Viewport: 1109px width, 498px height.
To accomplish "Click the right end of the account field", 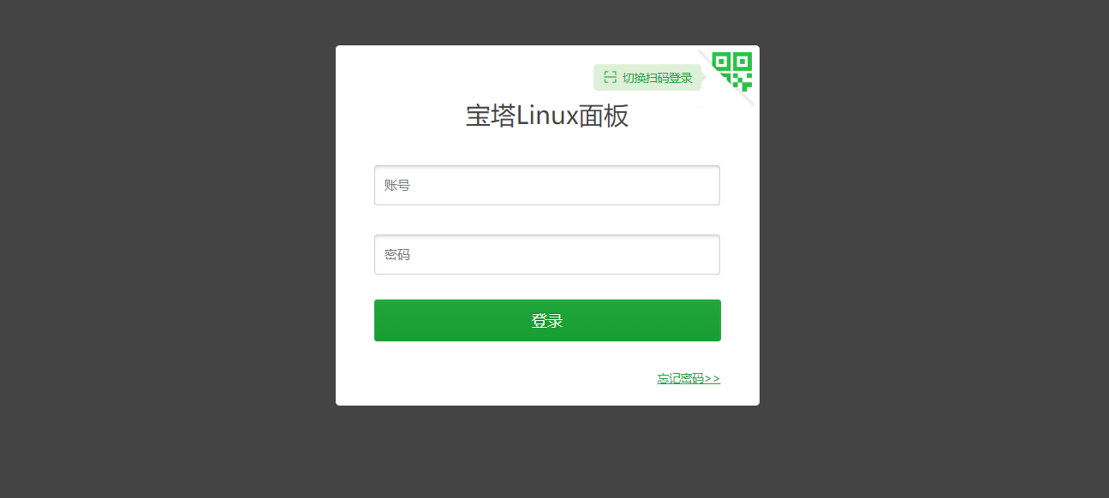I will pos(707,185).
